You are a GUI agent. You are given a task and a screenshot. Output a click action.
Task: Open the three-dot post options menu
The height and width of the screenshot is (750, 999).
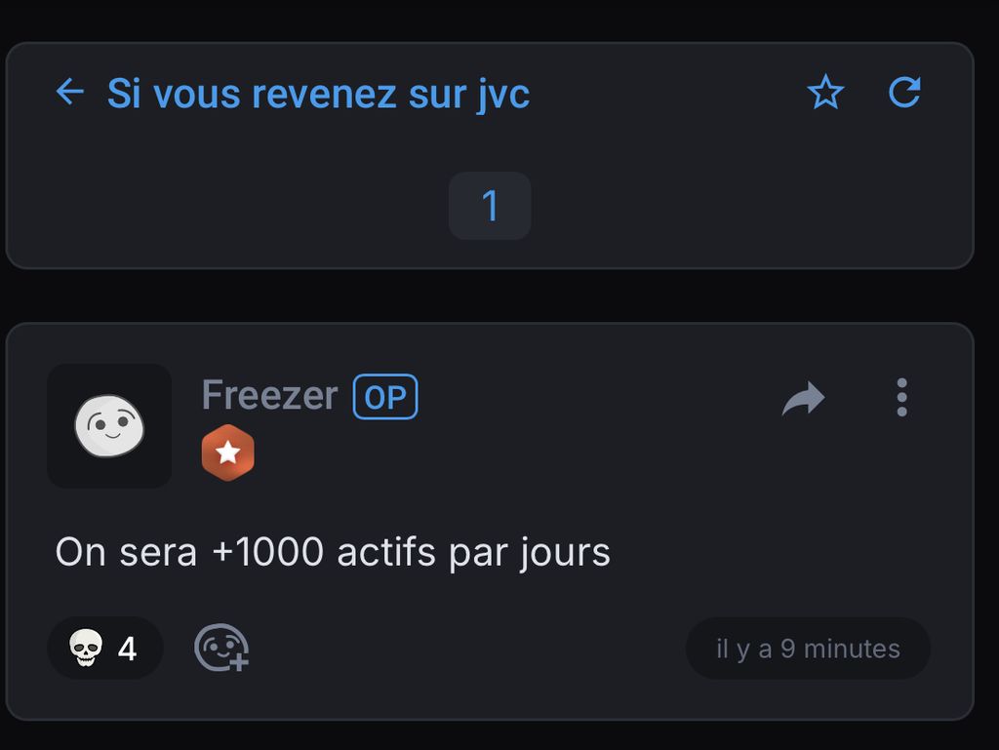click(x=901, y=398)
